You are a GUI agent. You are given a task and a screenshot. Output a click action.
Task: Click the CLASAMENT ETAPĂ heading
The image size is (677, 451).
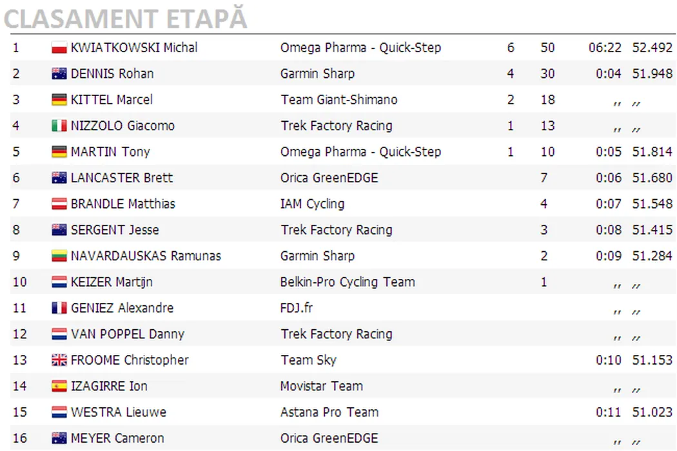[126, 19]
